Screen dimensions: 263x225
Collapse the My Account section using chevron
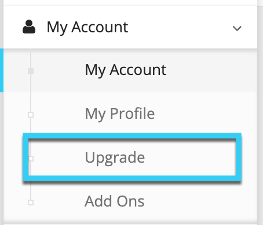tap(237, 28)
